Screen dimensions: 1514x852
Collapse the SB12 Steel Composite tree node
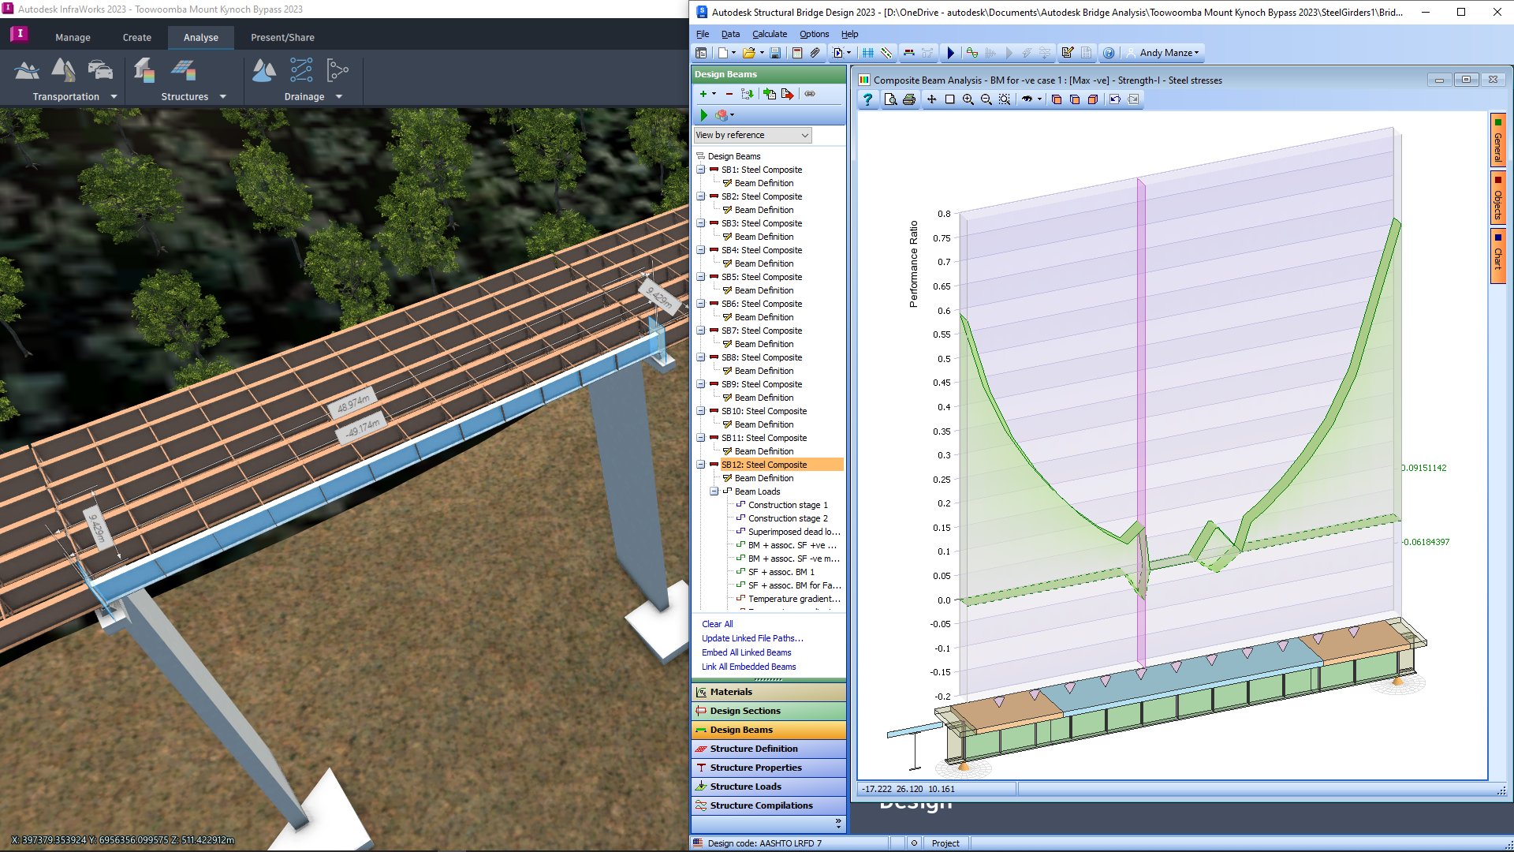[700, 465]
